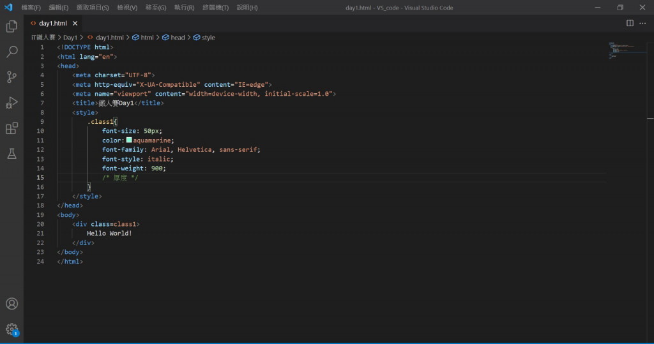This screenshot has height=344, width=654.
Task: Click iT鐵人賽 breadcrumb folder
Action: pyautogui.click(x=43, y=38)
